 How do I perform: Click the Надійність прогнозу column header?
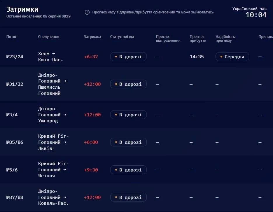pyautogui.click(x=225, y=38)
